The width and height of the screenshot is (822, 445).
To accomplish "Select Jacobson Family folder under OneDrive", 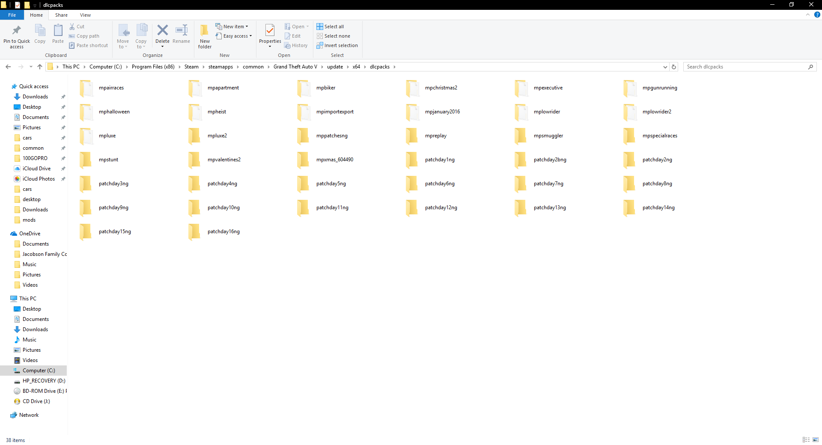I will coord(45,254).
